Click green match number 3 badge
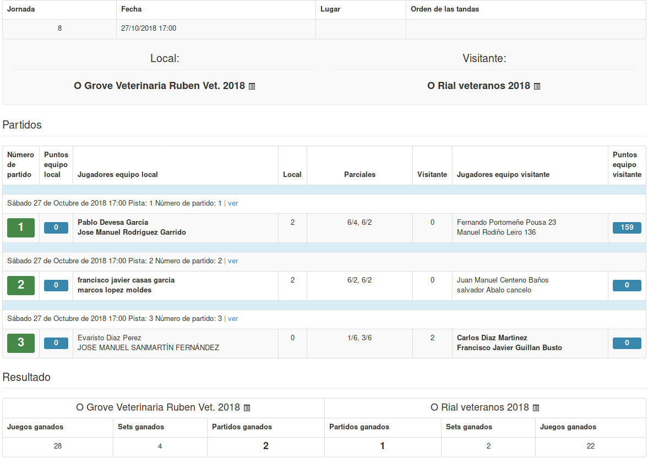Screen dimensions: 648x459 point(21,343)
